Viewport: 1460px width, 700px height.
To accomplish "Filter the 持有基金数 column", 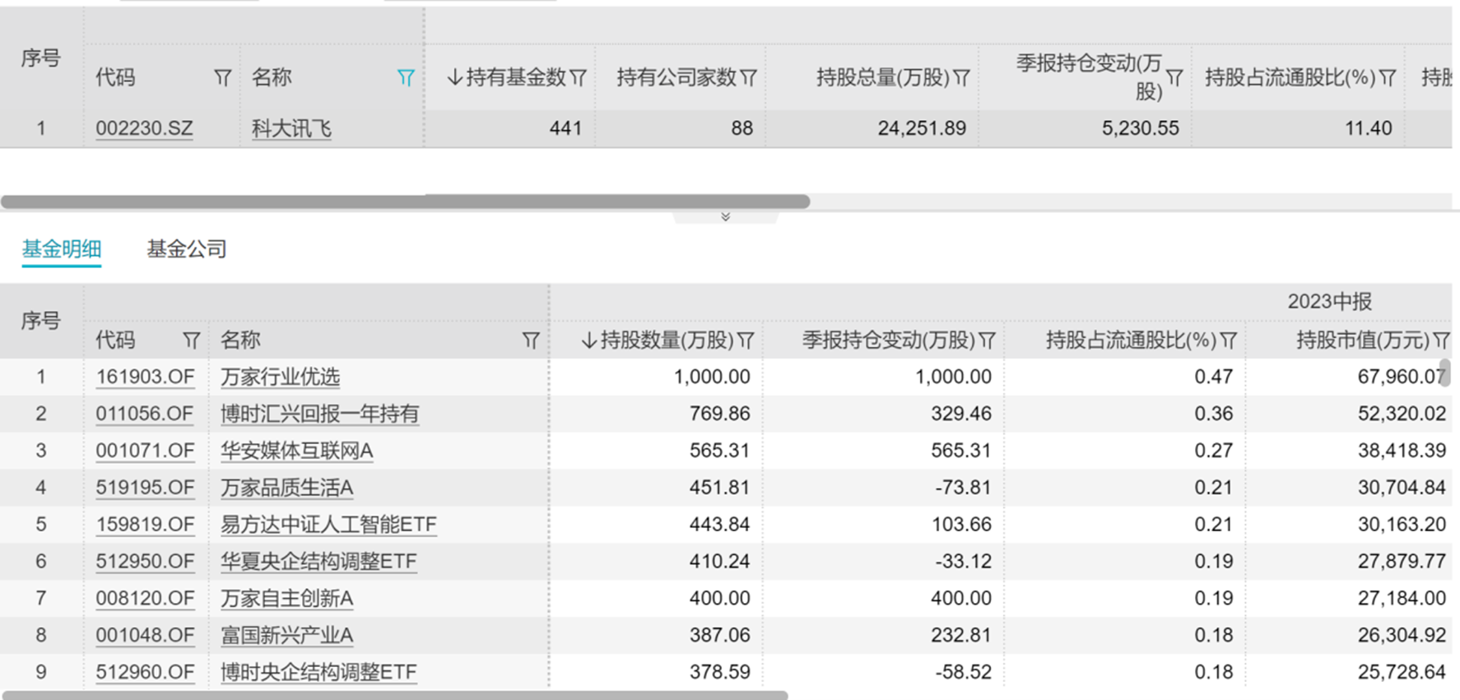I will point(579,78).
